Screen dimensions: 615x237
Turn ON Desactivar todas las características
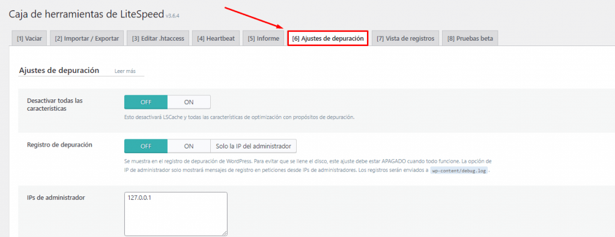(189, 102)
